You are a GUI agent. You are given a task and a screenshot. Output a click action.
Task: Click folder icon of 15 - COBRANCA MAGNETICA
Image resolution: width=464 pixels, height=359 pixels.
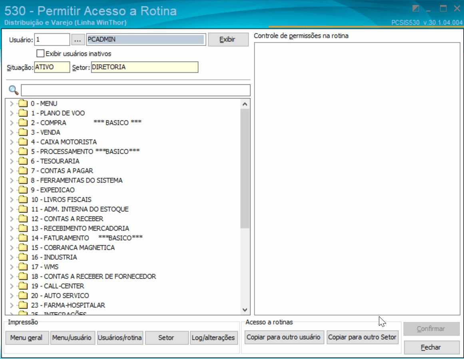(x=23, y=247)
